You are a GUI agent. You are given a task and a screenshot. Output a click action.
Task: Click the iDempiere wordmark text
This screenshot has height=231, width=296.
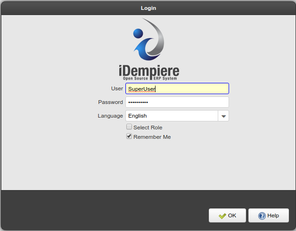click(x=149, y=71)
